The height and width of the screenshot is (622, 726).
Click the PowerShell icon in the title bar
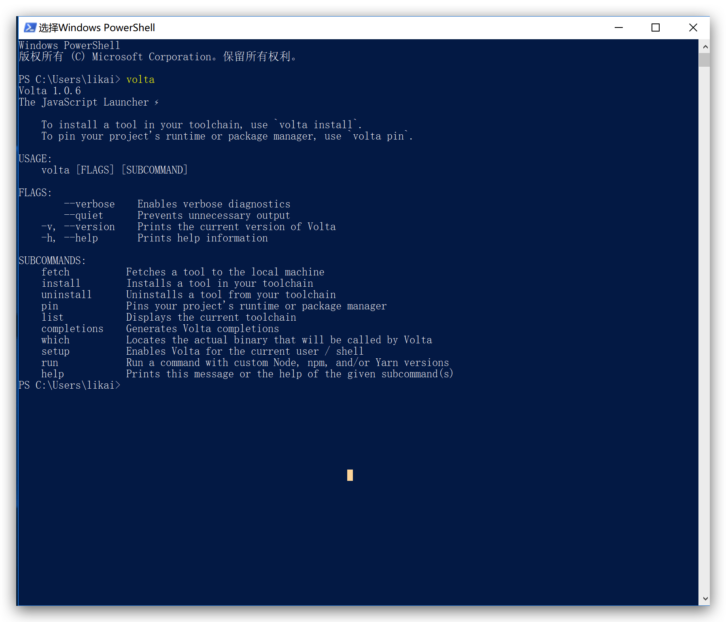click(x=30, y=27)
